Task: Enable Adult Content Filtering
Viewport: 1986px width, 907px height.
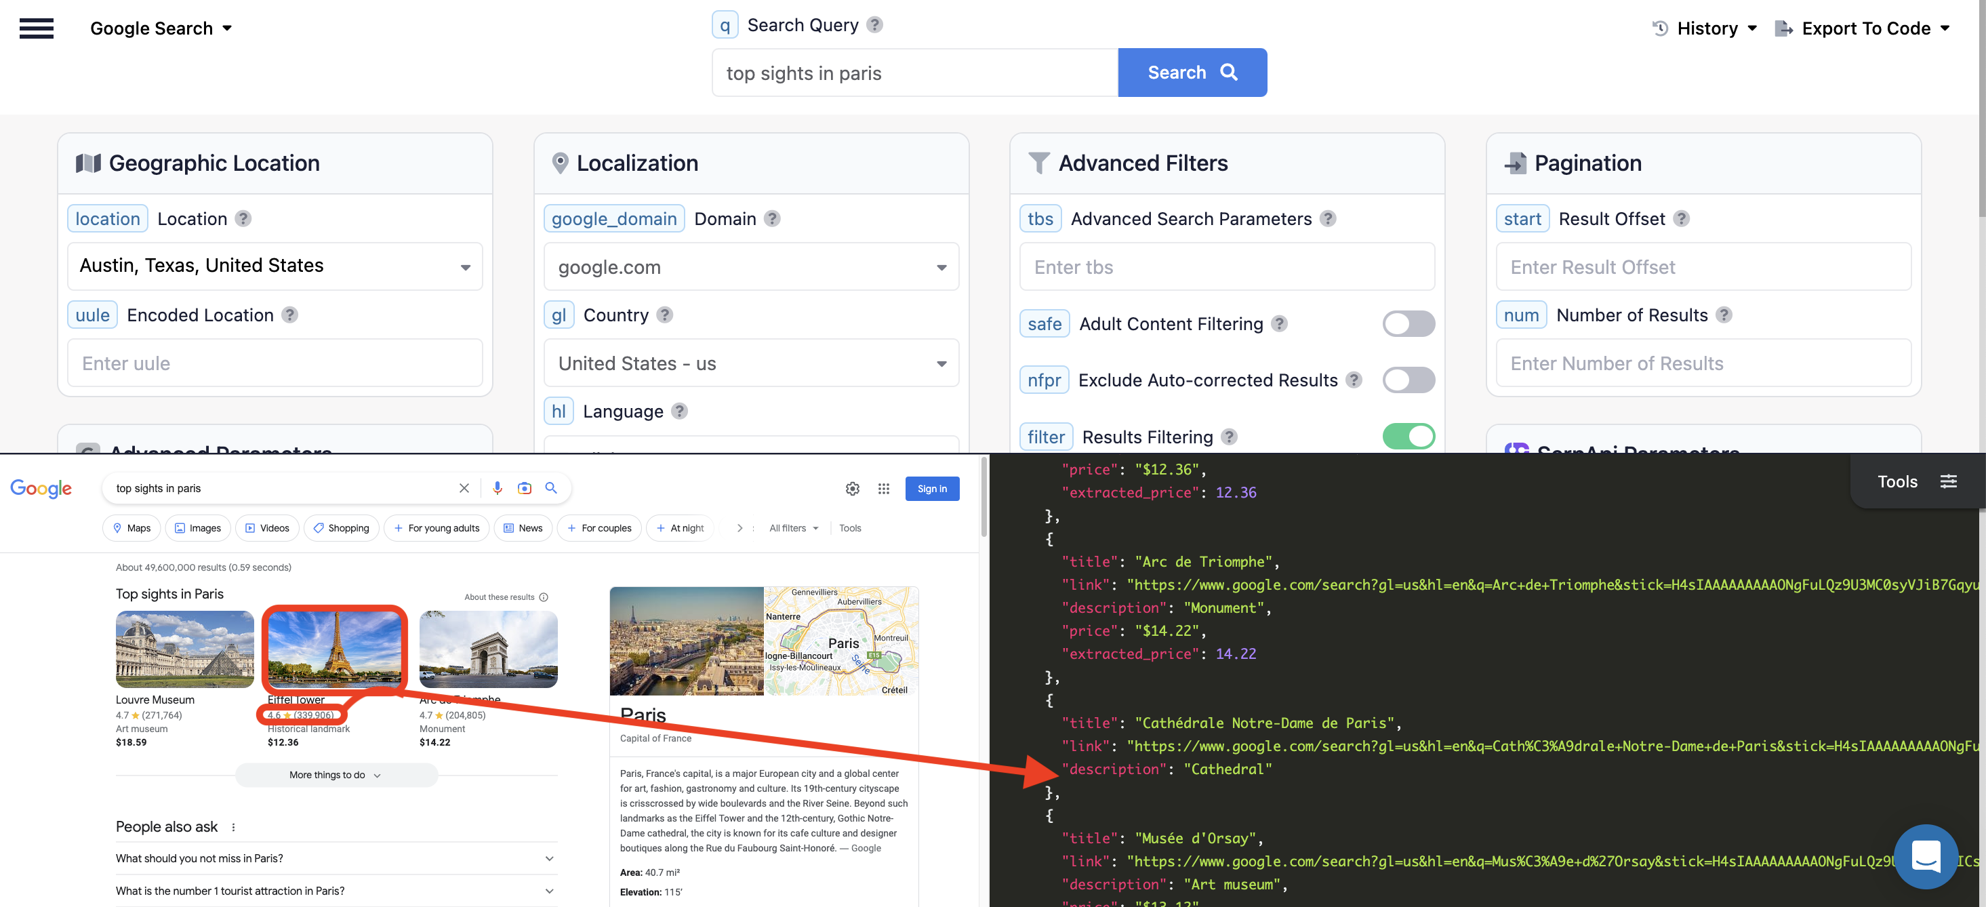Action: pos(1409,323)
